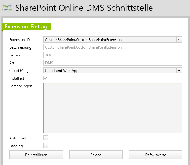Click the Beschreibung text field

point(112,47)
